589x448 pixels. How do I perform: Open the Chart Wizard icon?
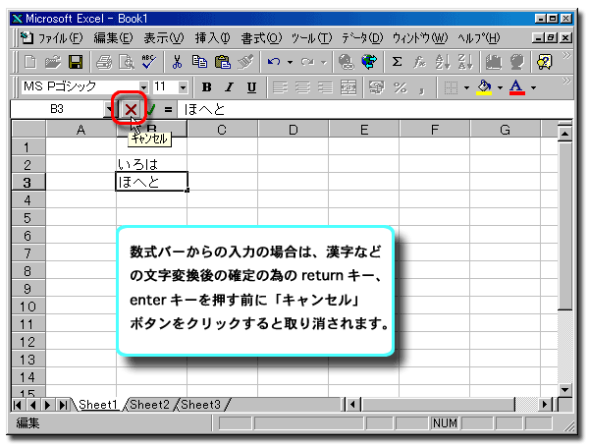[493, 62]
